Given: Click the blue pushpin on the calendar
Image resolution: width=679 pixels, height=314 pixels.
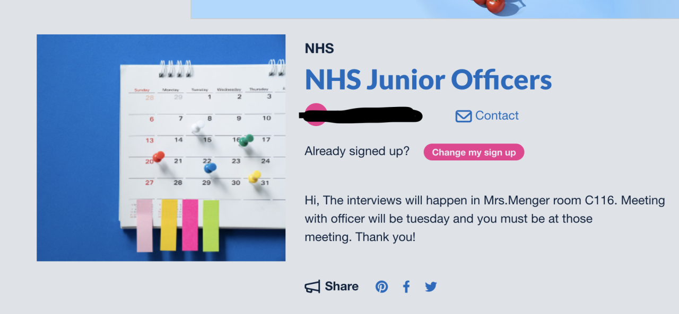Looking at the screenshot, I should [x=210, y=168].
